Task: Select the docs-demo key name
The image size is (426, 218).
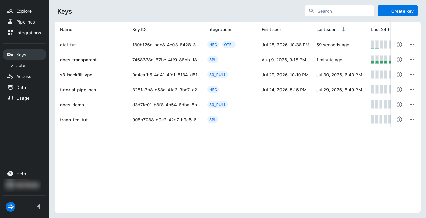Action: (x=72, y=105)
